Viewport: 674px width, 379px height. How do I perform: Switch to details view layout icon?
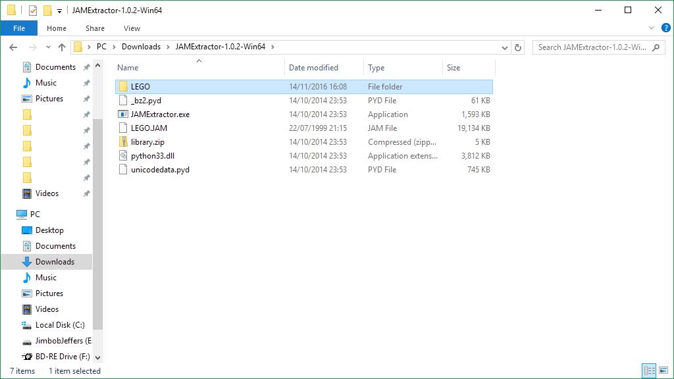coord(649,370)
